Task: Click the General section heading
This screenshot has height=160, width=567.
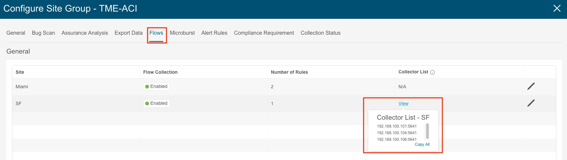Action: (x=18, y=51)
